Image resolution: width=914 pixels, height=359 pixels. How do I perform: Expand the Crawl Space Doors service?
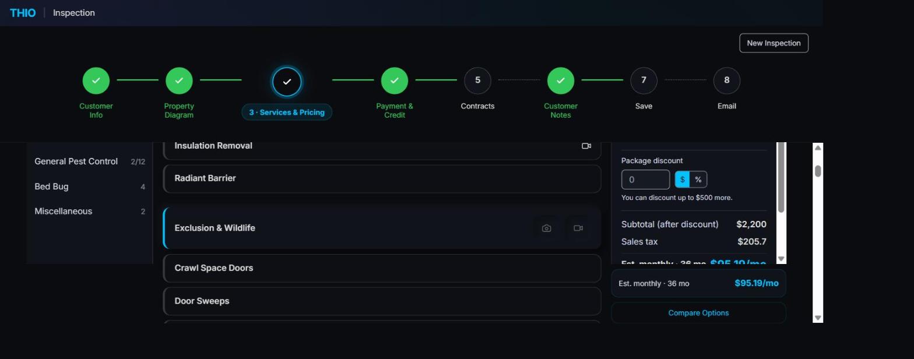(382, 268)
